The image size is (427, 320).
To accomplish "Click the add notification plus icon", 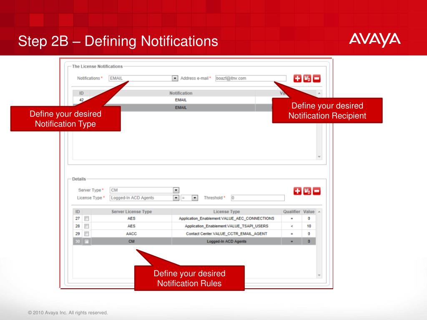I will pos(297,78).
